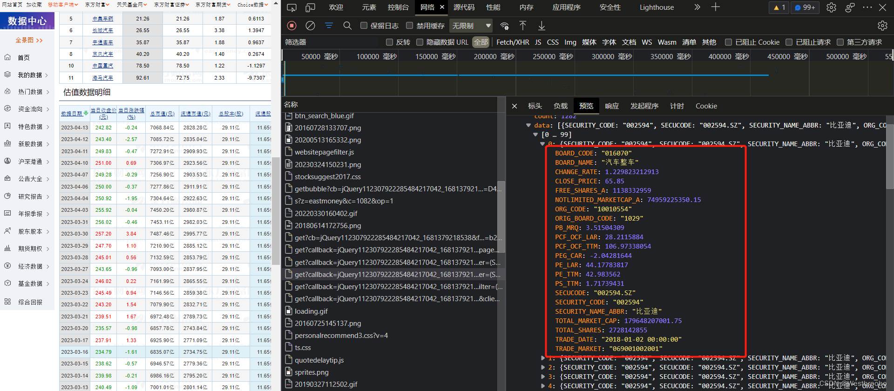Close the request details pane
894x391 pixels.
515,106
